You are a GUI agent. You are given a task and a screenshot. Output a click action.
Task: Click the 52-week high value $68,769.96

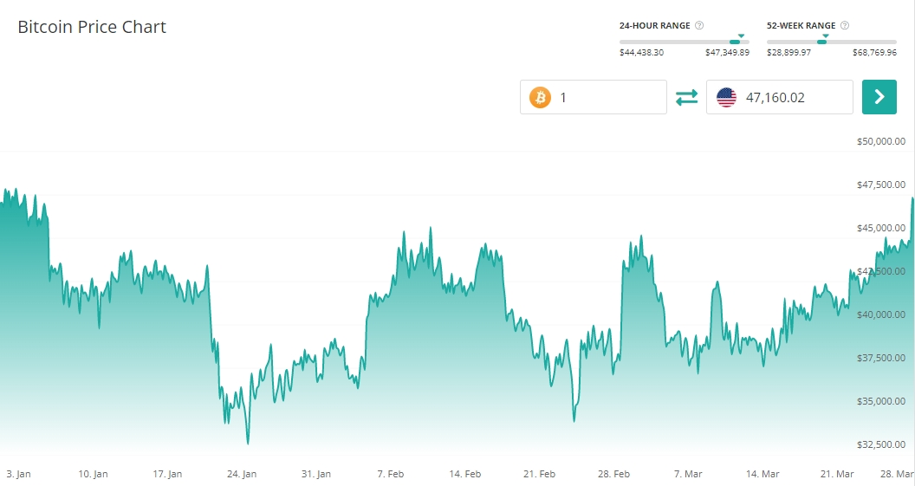tap(874, 53)
